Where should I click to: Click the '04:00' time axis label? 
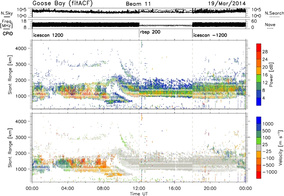coord(67,189)
